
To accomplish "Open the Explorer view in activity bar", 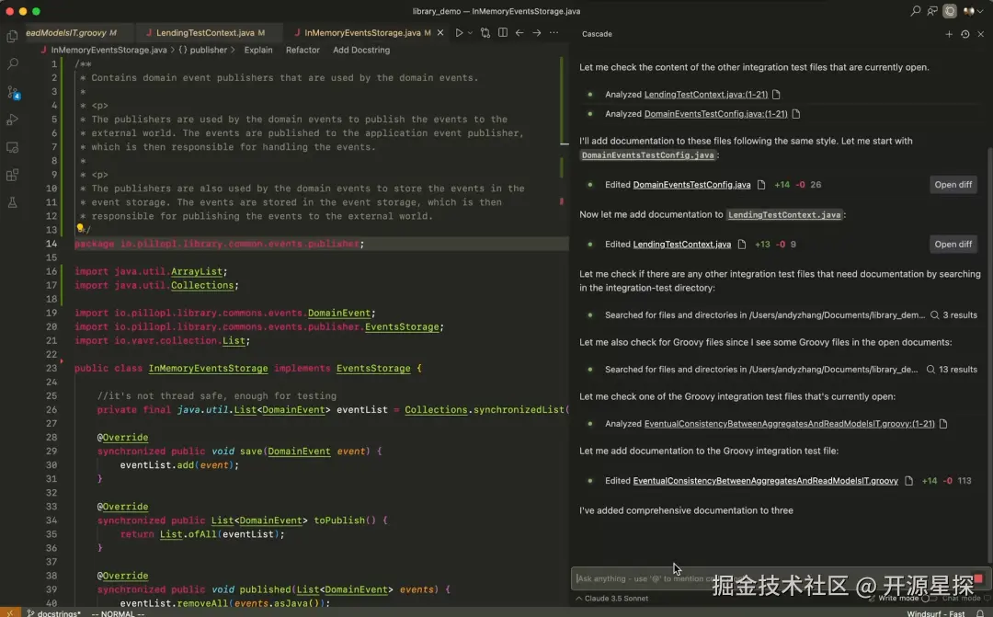I will pos(13,37).
